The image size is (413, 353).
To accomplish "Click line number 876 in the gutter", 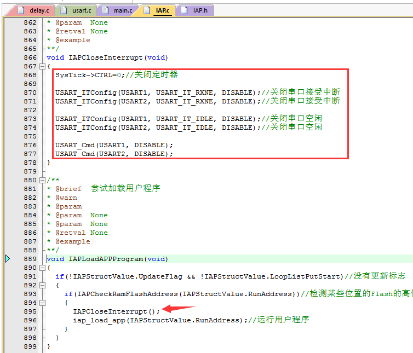I will coord(30,145).
